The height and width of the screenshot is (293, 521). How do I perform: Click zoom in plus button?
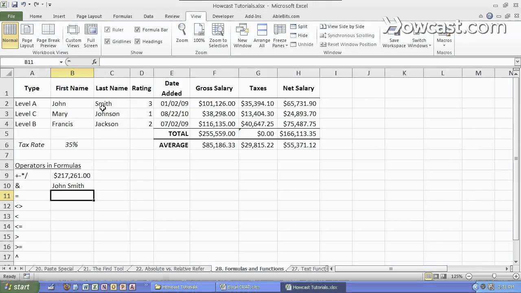(x=517, y=276)
